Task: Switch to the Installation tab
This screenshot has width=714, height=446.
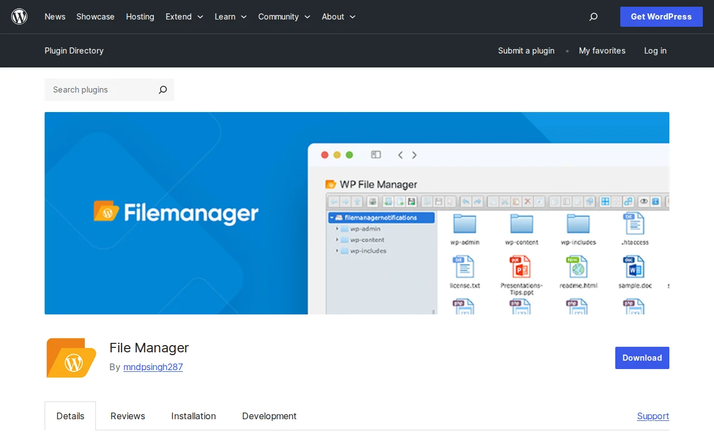Action: (x=193, y=416)
